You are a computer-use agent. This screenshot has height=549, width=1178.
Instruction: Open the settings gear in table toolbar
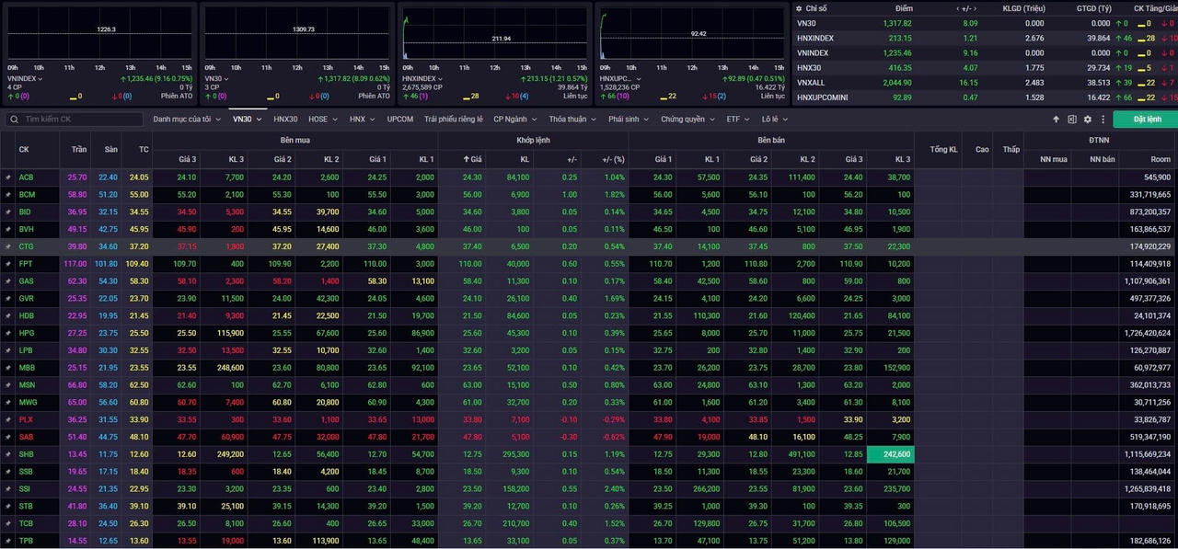[x=1088, y=120]
